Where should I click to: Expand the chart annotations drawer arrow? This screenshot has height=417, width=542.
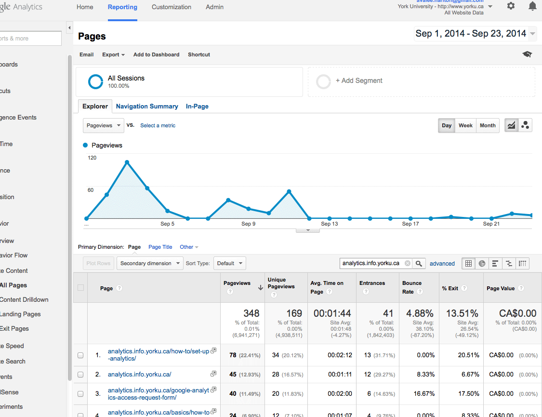coord(308,230)
